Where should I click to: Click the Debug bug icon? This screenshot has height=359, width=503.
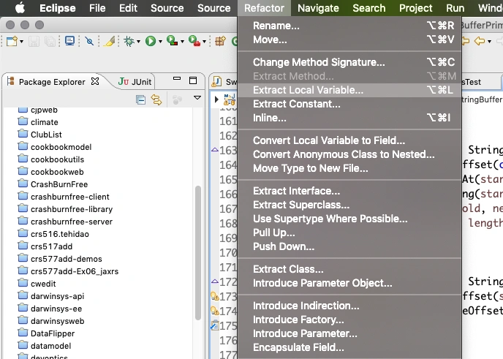(x=129, y=41)
